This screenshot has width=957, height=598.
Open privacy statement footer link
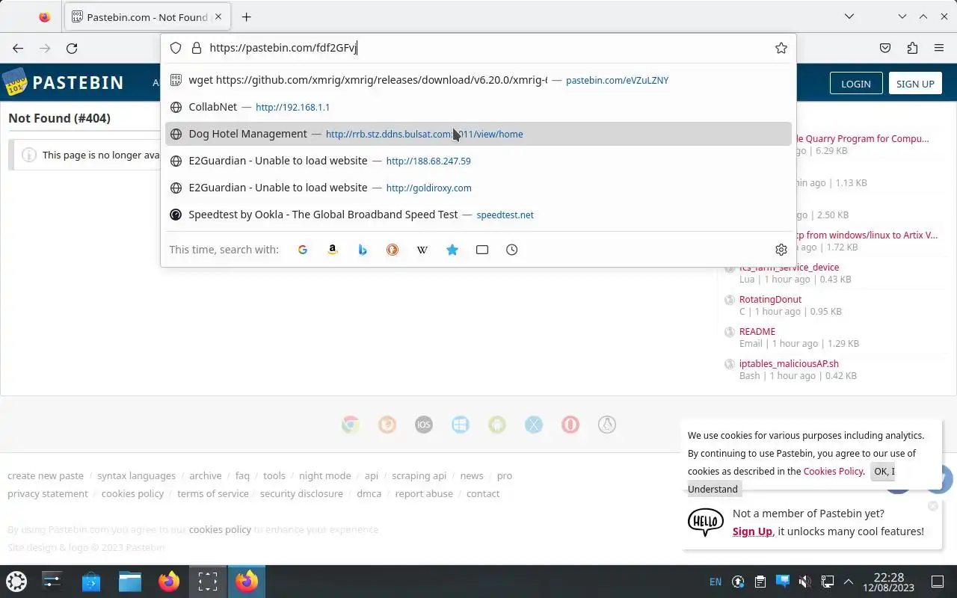[x=48, y=493]
